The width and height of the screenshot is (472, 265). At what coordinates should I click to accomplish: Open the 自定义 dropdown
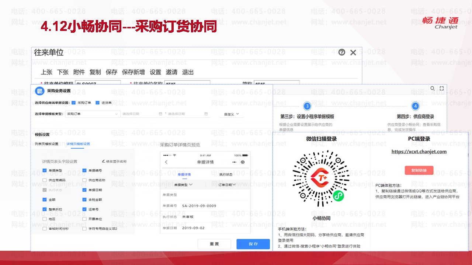[x=231, y=114]
